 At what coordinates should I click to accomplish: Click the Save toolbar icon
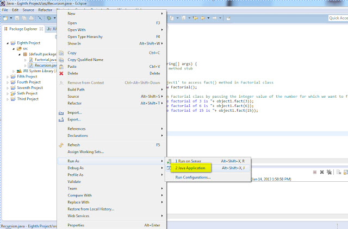click(x=17, y=18)
